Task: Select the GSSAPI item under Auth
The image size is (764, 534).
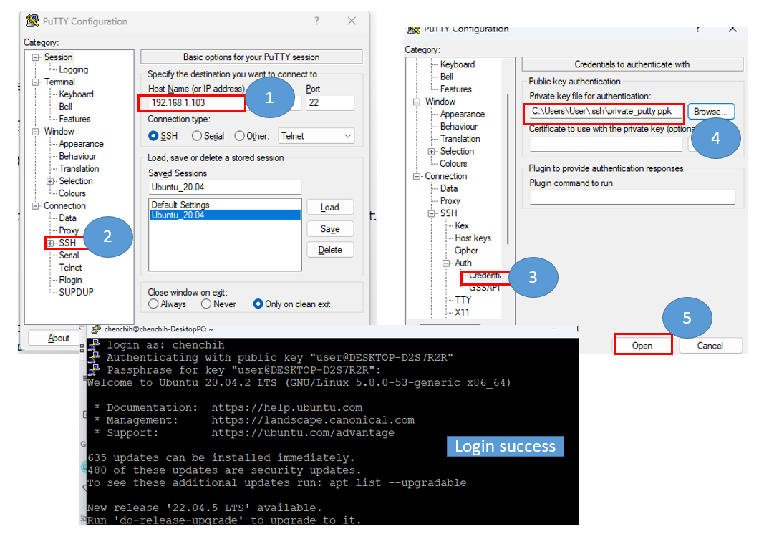Action: [x=485, y=288]
